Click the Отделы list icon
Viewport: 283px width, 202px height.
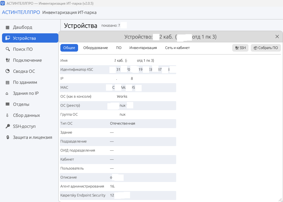coord(7,104)
